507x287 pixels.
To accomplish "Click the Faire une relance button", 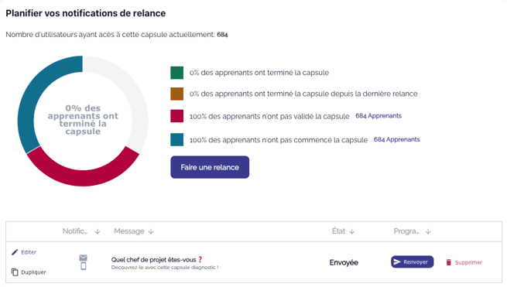I will pos(210,167).
